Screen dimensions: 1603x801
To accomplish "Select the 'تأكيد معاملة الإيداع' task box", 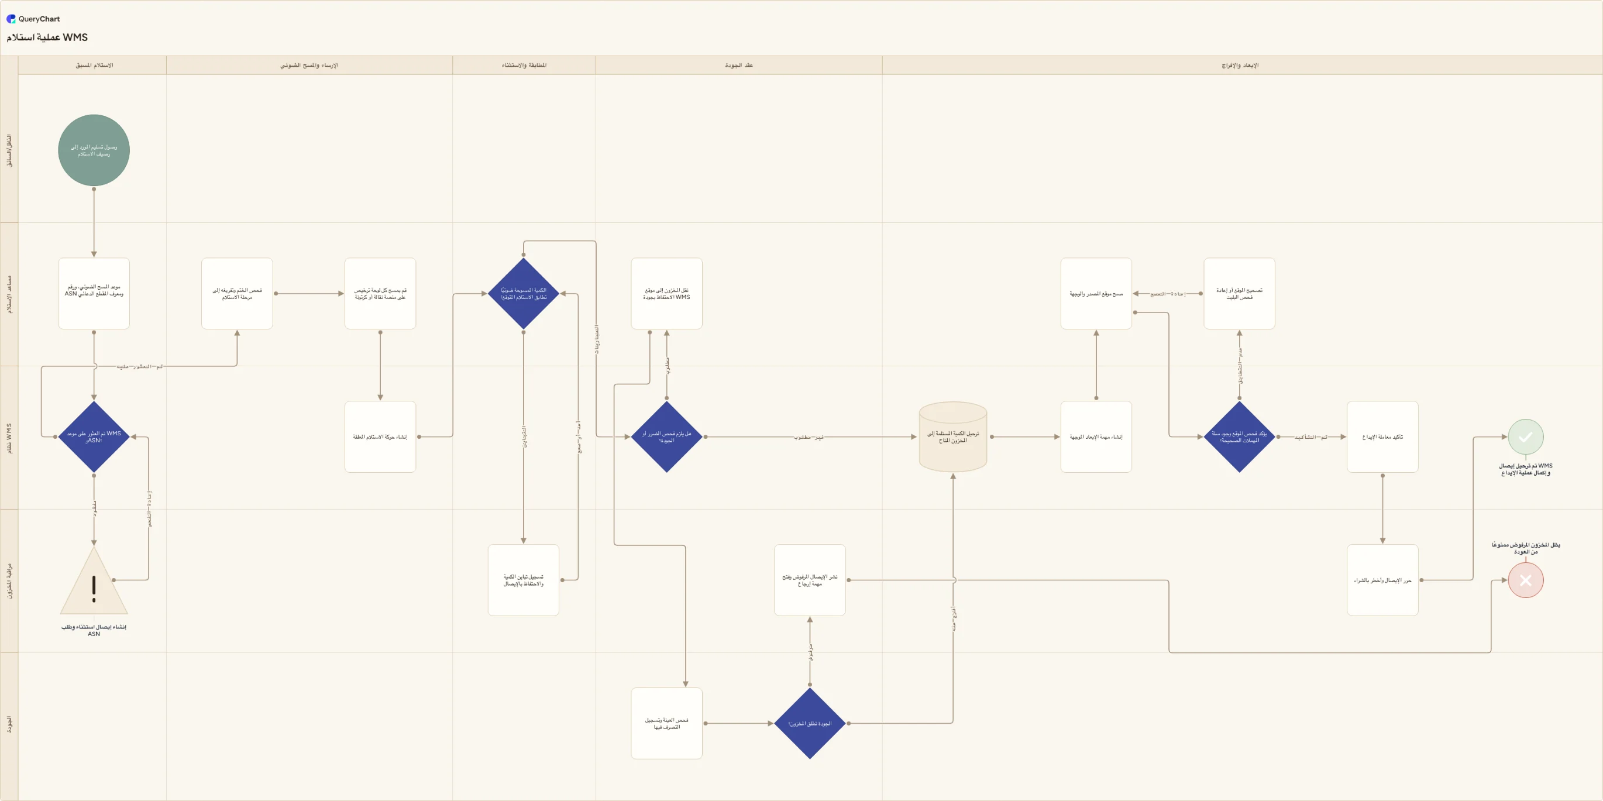I will pos(1382,437).
